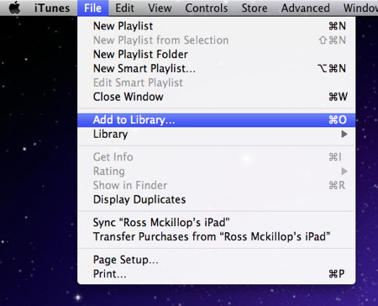Open Page Setup… dialog
The image size is (378, 306).
(x=216, y=260)
